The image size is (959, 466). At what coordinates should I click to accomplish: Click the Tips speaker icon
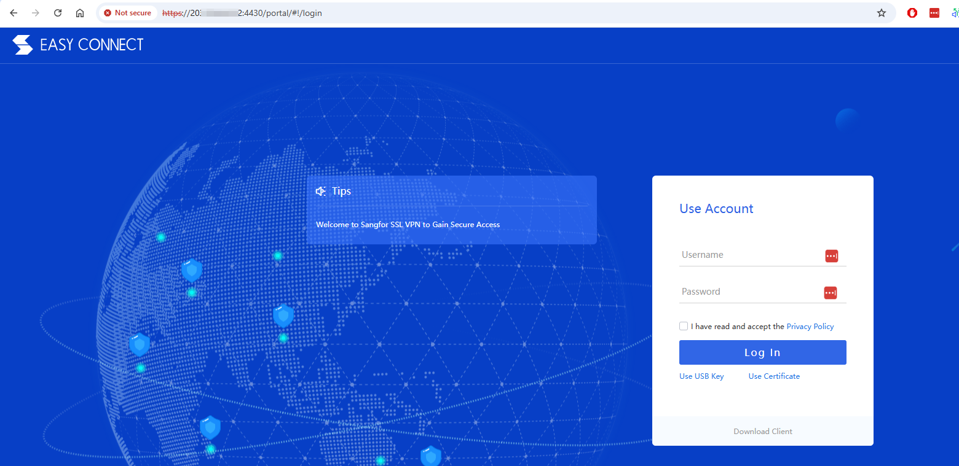321,192
